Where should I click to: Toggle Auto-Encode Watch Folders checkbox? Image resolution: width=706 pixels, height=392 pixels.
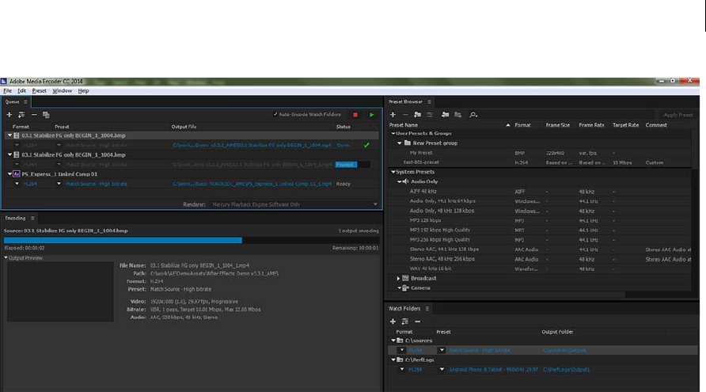(x=275, y=115)
